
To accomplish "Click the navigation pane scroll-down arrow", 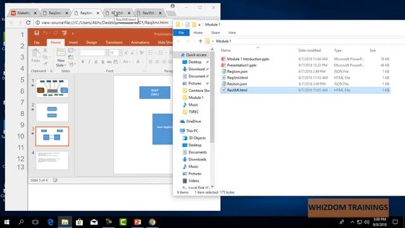I will pos(213,187).
